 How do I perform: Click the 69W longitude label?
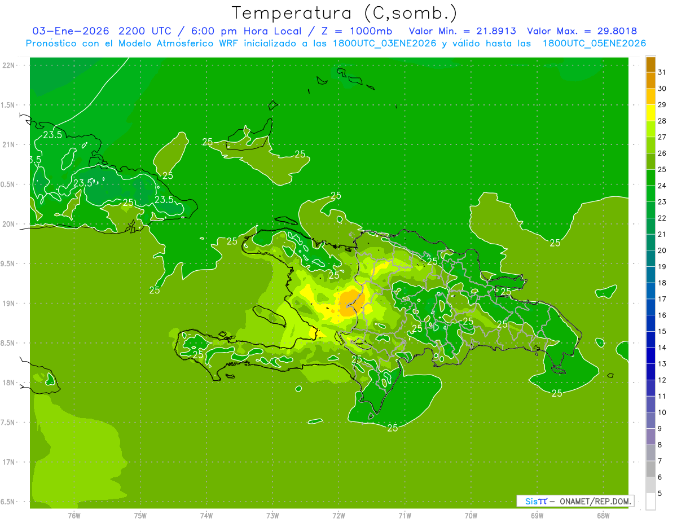(x=537, y=515)
